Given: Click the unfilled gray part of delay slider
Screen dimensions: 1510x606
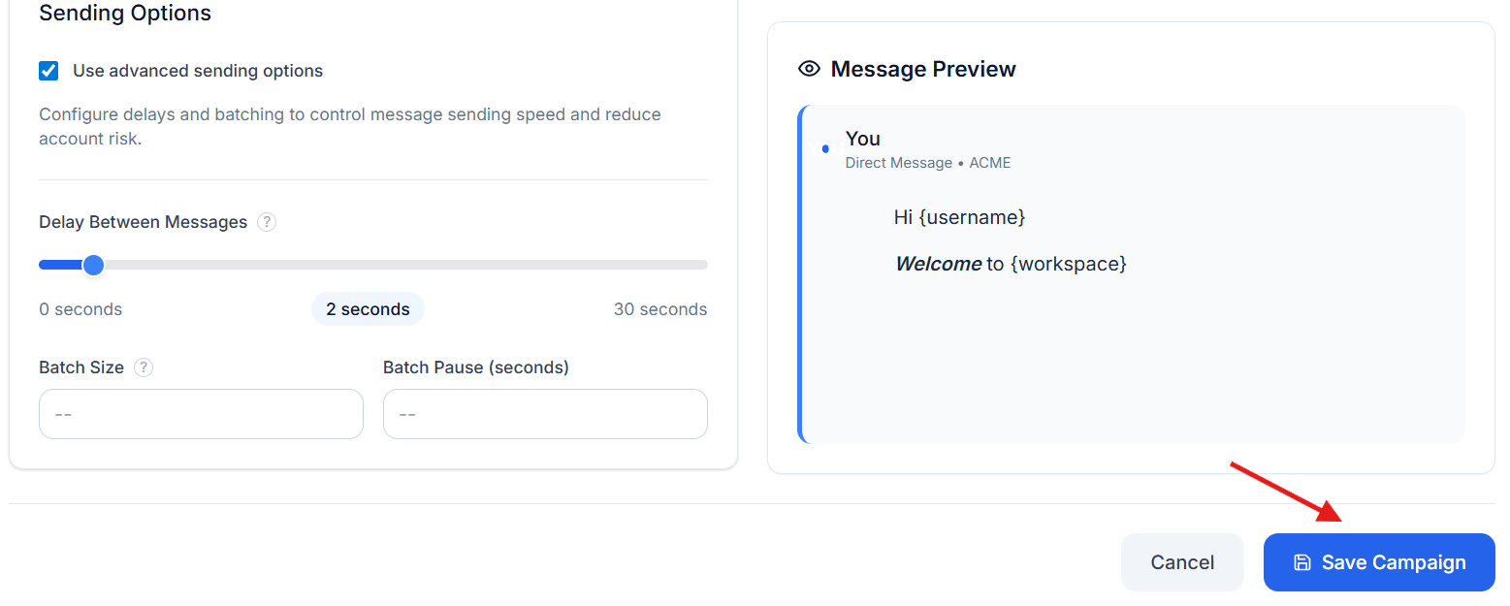Looking at the screenshot, I should [407, 265].
